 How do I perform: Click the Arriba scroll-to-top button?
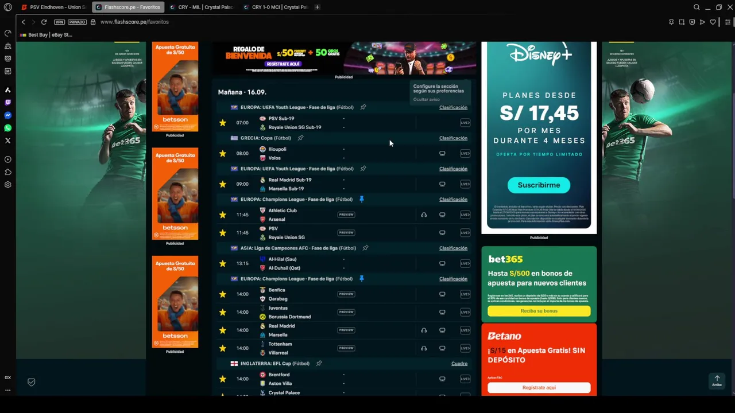click(717, 380)
